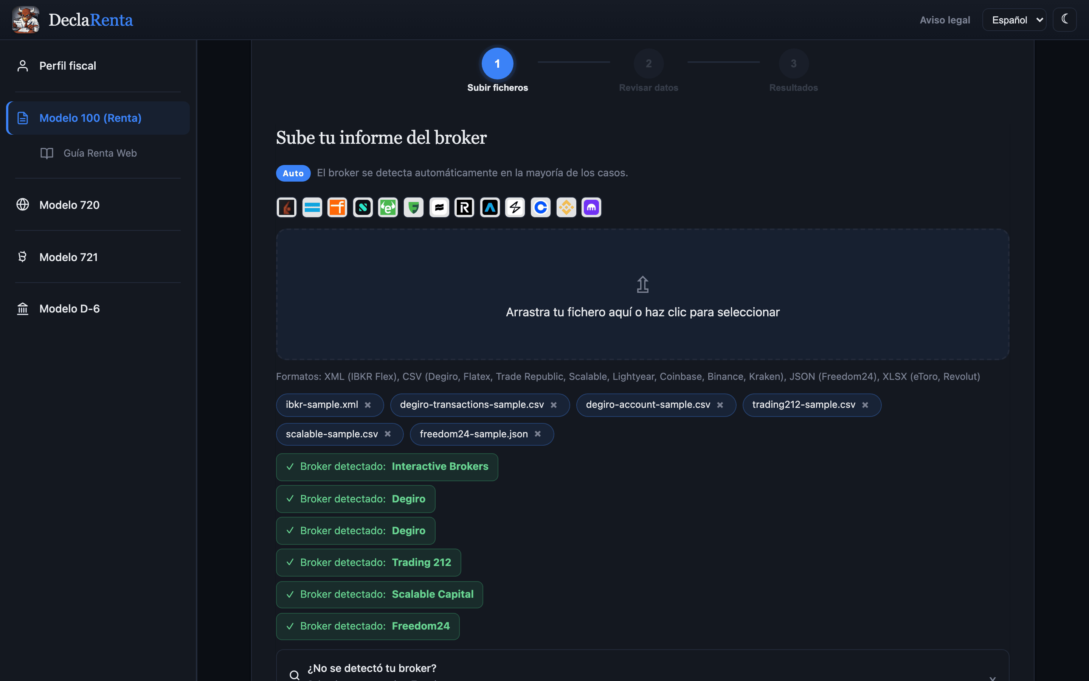Viewport: 1089px width, 681px height.
Task: Click the green eToro bull logo
Action: (388, 208)
